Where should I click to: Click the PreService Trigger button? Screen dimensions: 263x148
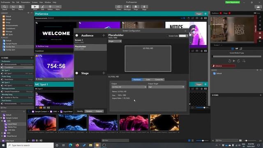199,14
